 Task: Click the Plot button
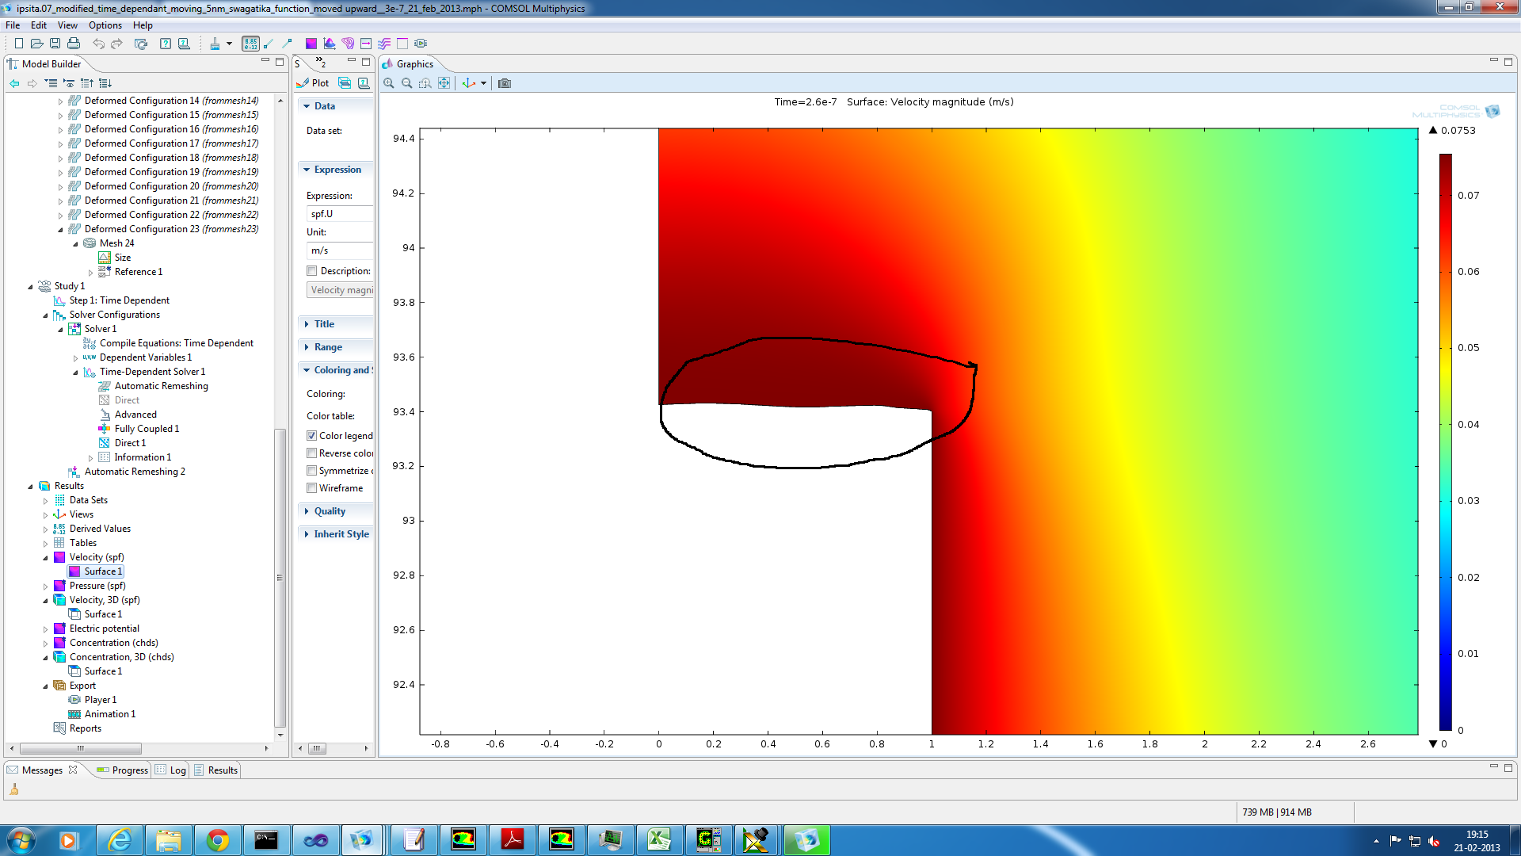tap(313, 83)
